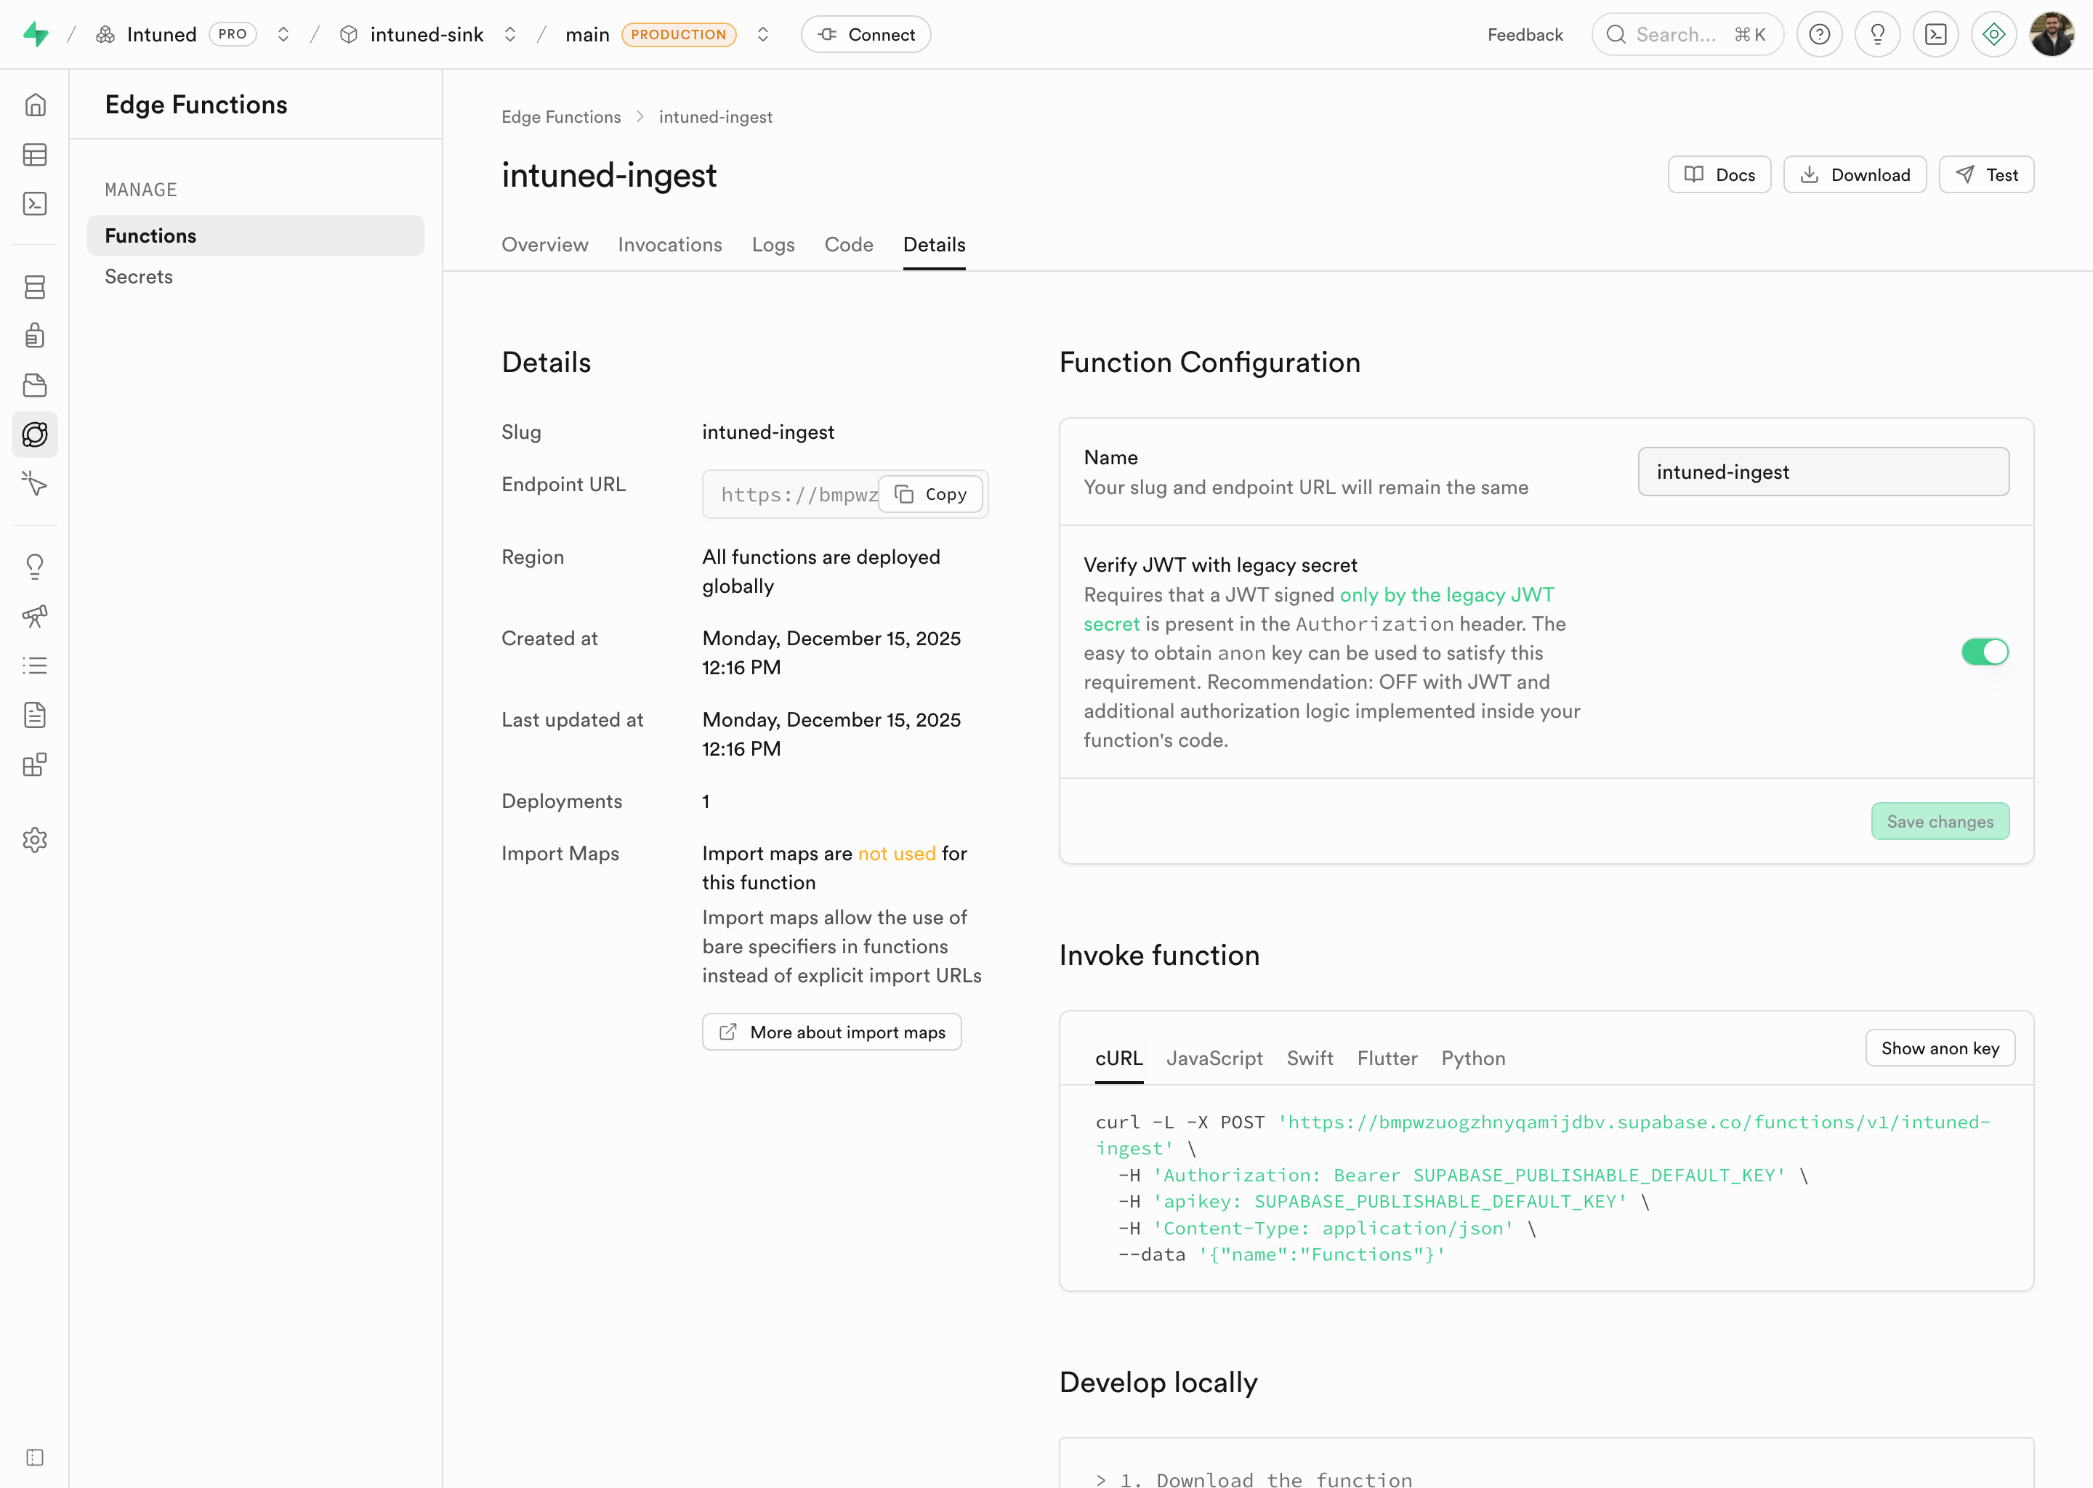Click the Test button

pos(1985,175)
